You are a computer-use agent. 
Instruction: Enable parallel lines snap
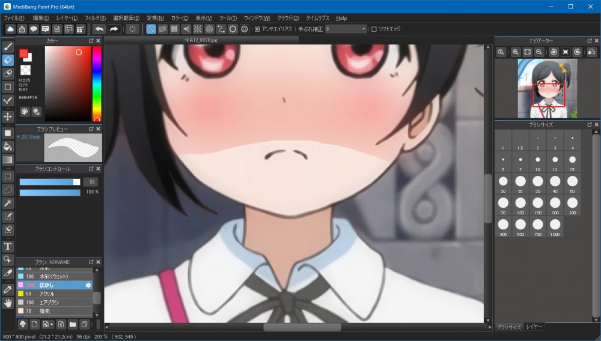[162, 29]
